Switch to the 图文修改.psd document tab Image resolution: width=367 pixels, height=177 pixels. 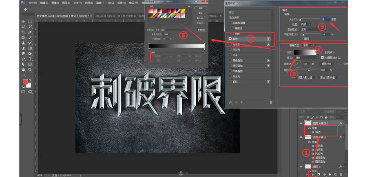coord(64,16)
